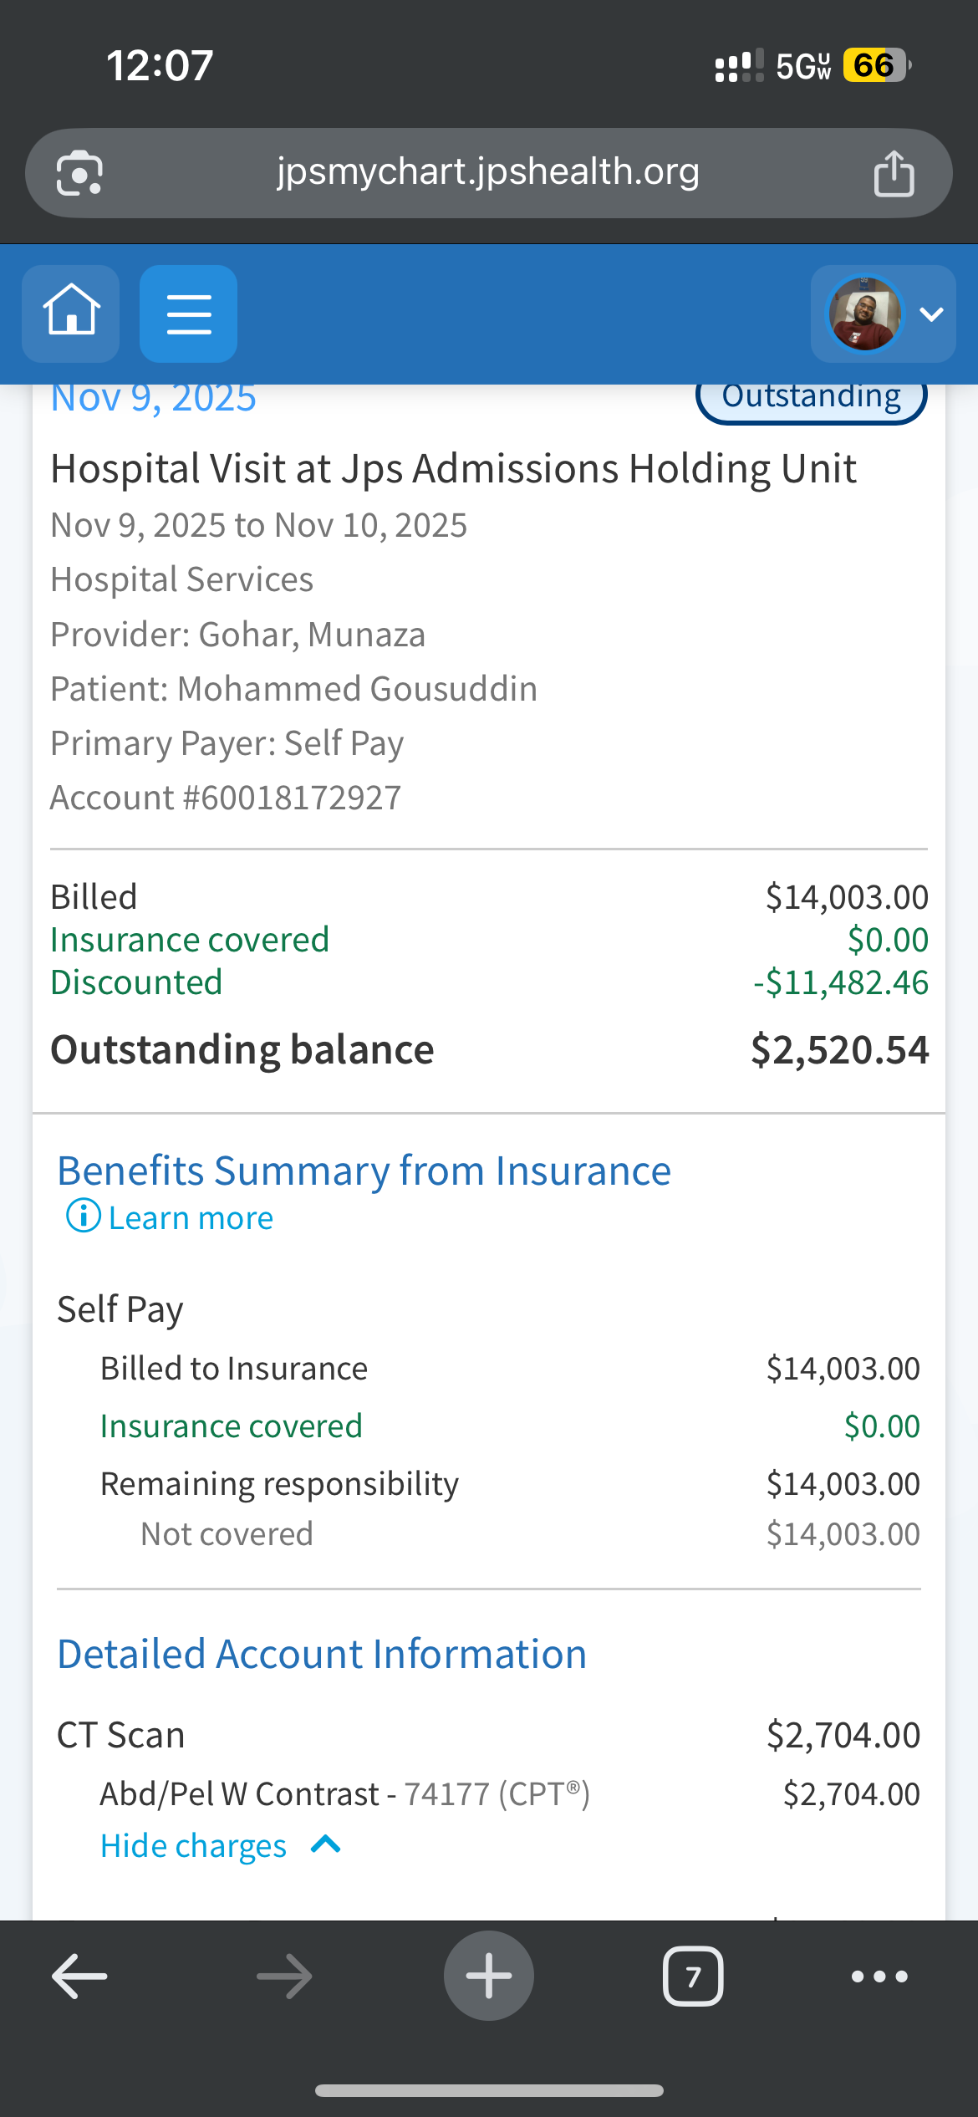The image size is (978, 2117).
Task: Tap the Nov 9, 2025 date heading
Action: (x=154, y=400)
